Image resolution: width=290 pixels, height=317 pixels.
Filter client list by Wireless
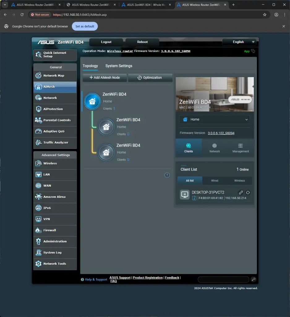(x=240, y=180)
